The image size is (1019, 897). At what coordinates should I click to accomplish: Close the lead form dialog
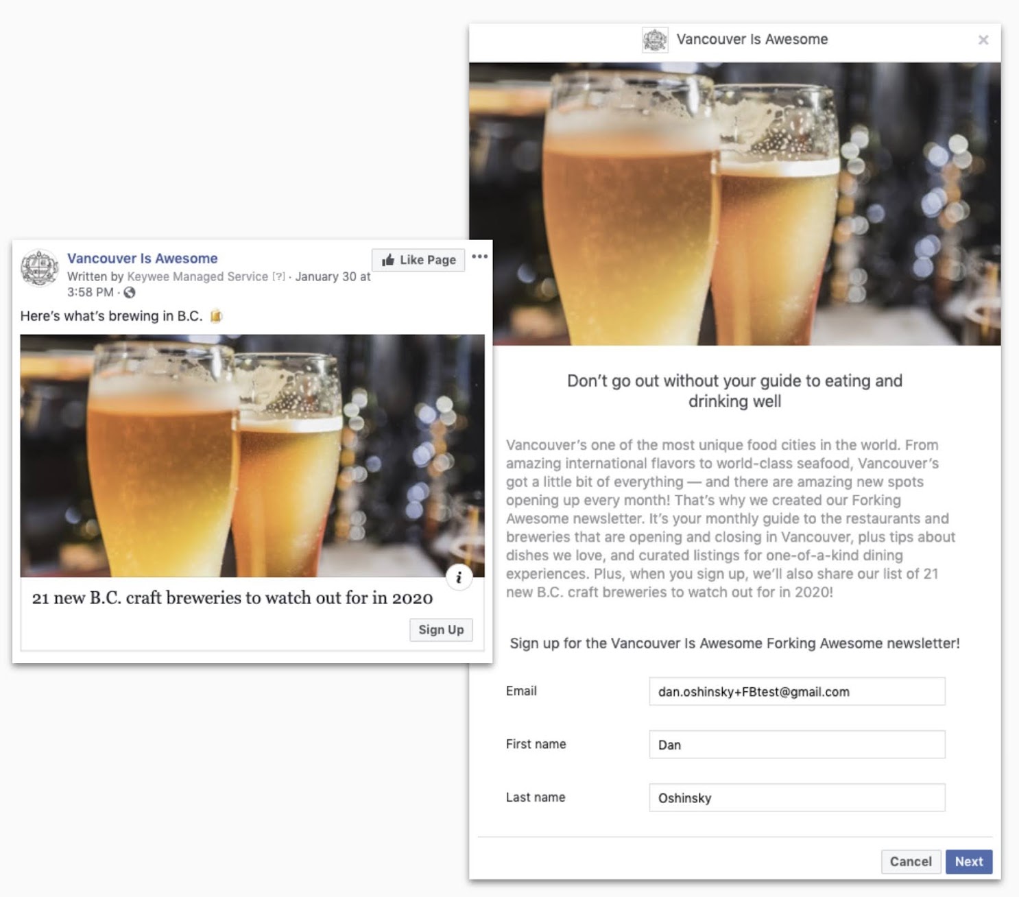[x=983, y=40]
